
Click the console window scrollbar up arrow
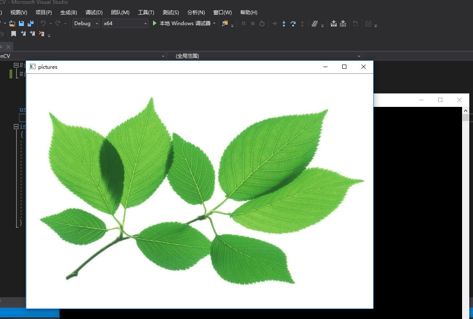coord(465,111)
